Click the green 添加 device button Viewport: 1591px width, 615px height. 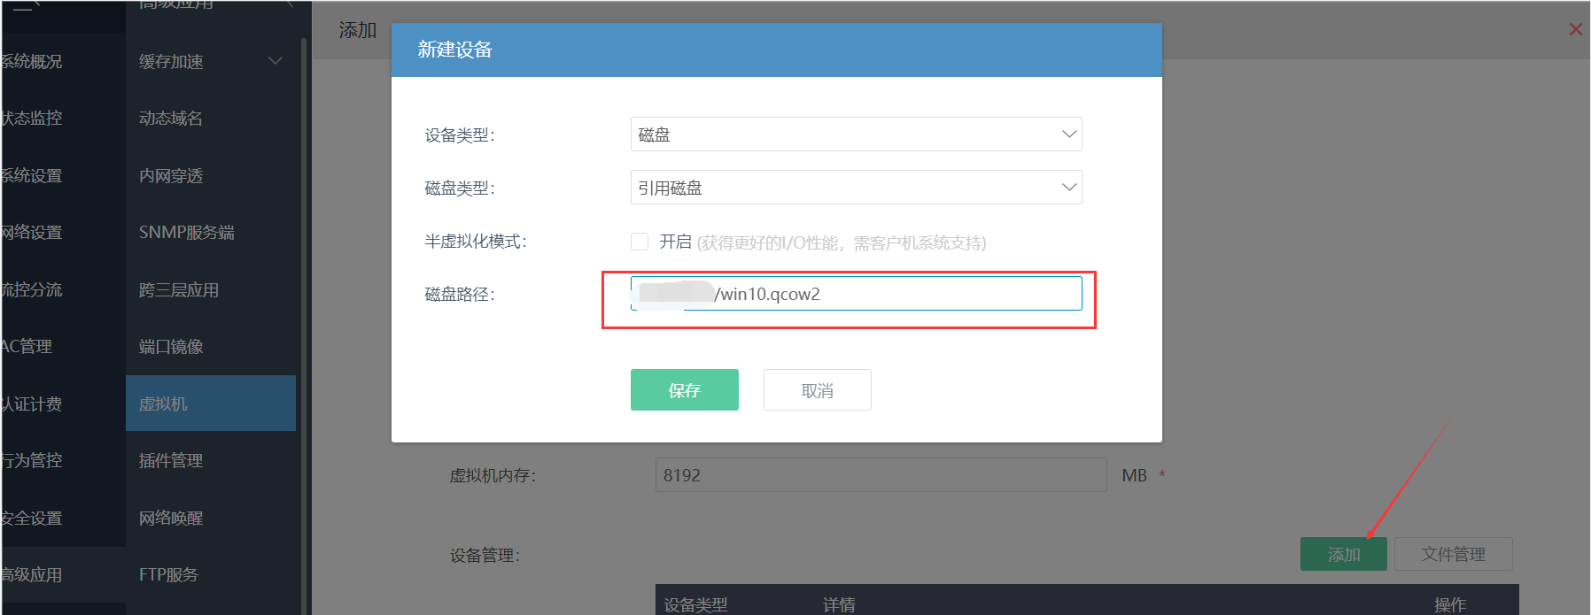click(1343, 554)
